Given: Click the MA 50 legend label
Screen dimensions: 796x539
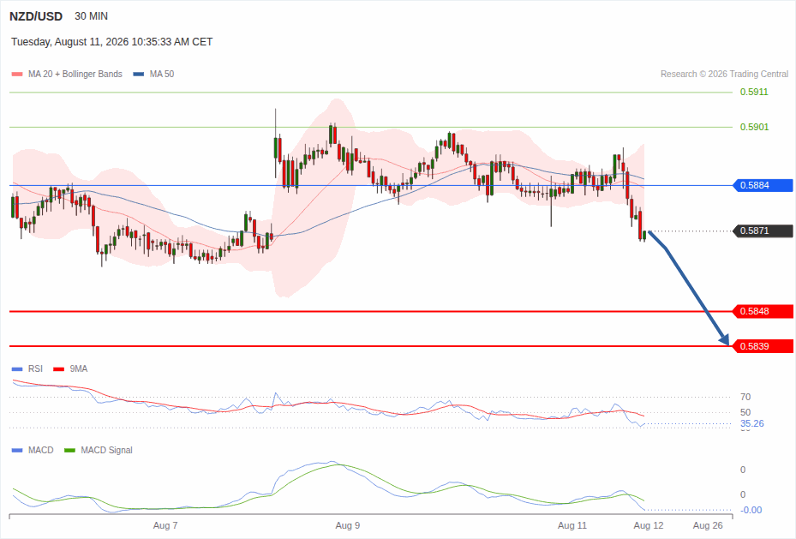Looking at the screenshot, I should point(162,74).
